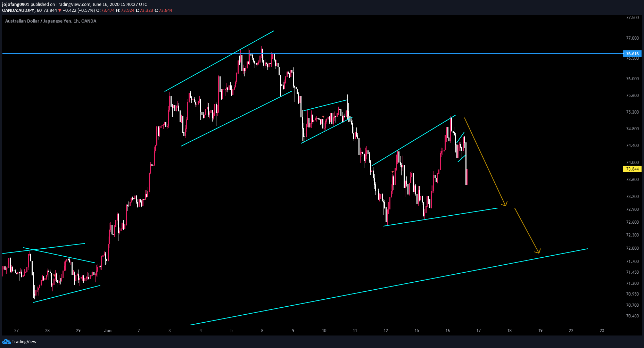Click the '16' date axis label
This screenshot has width=644, height=348.
tap(448, 331)
